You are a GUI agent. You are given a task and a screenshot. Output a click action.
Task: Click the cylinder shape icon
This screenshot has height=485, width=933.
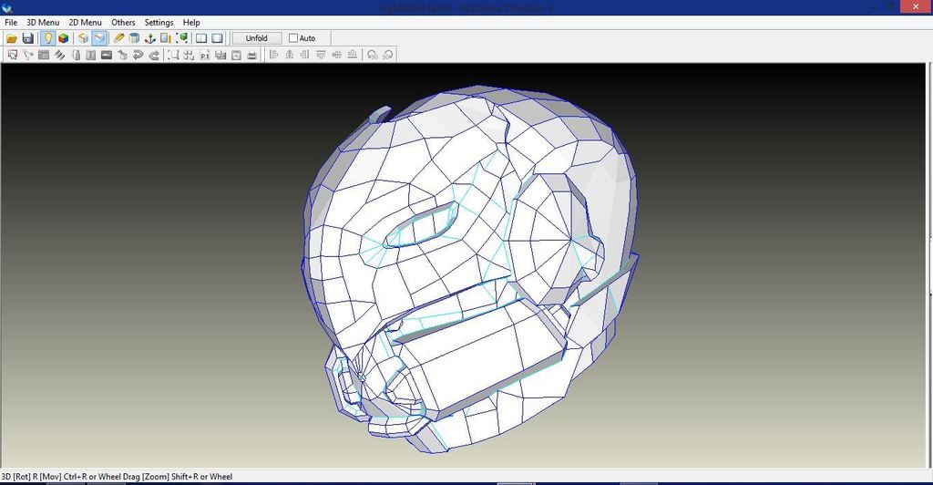click(x=135, y=38)
